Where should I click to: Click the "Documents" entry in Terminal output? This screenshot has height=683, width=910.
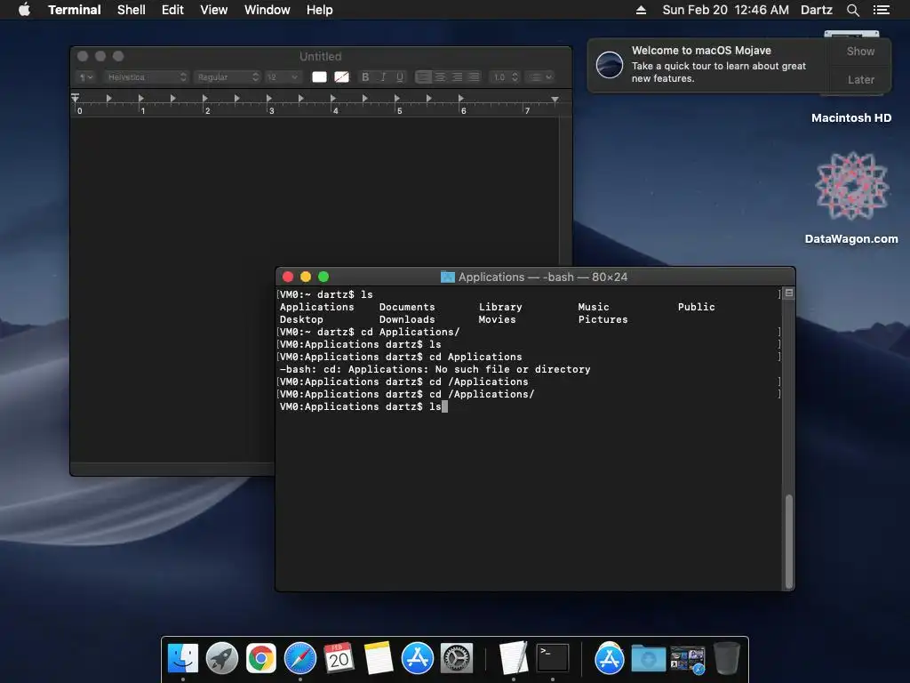tap(407, 307)
